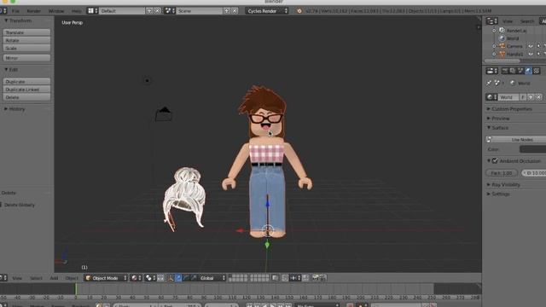Open the world datablock browse icon
The image size is (546, 307).
491,97
